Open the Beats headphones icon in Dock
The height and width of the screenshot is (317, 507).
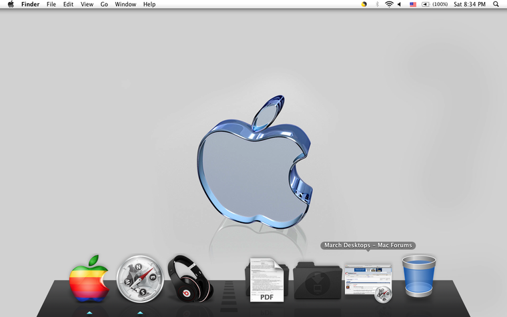click(x=190, y=279)
